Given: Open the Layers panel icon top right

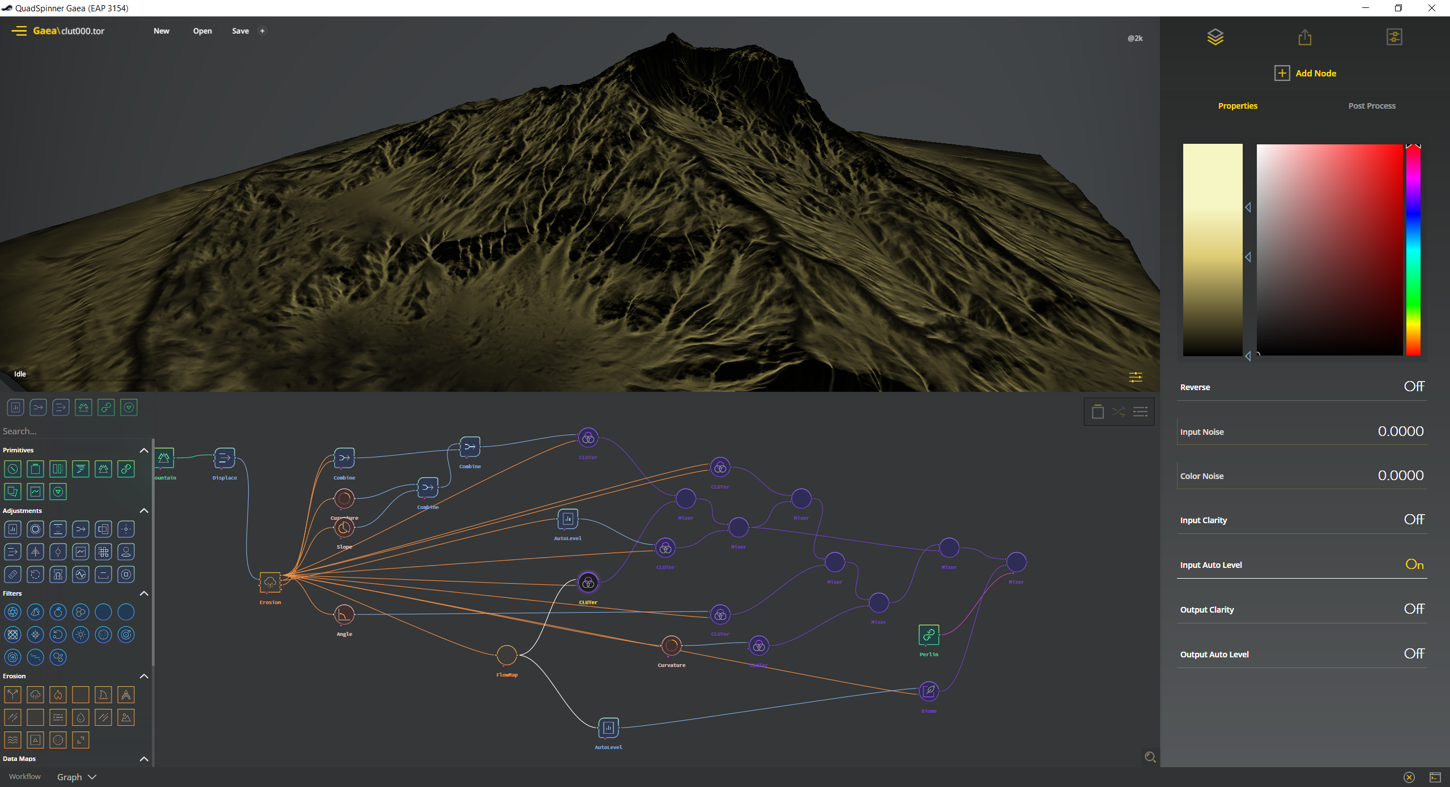Looking at the screenshot, I should pyautogui.click(x=1216, y=36).
